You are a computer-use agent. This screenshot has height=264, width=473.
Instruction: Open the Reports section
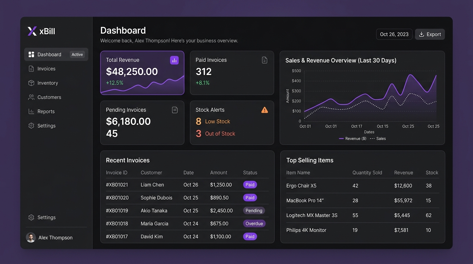click(x=56, y=111)
